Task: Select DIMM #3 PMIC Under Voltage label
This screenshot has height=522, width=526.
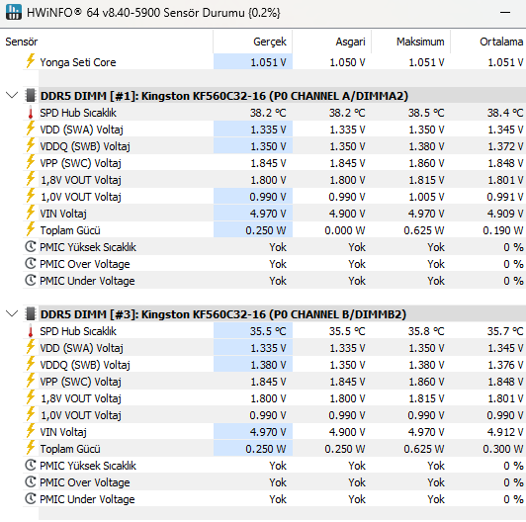Action: (87, 499)
